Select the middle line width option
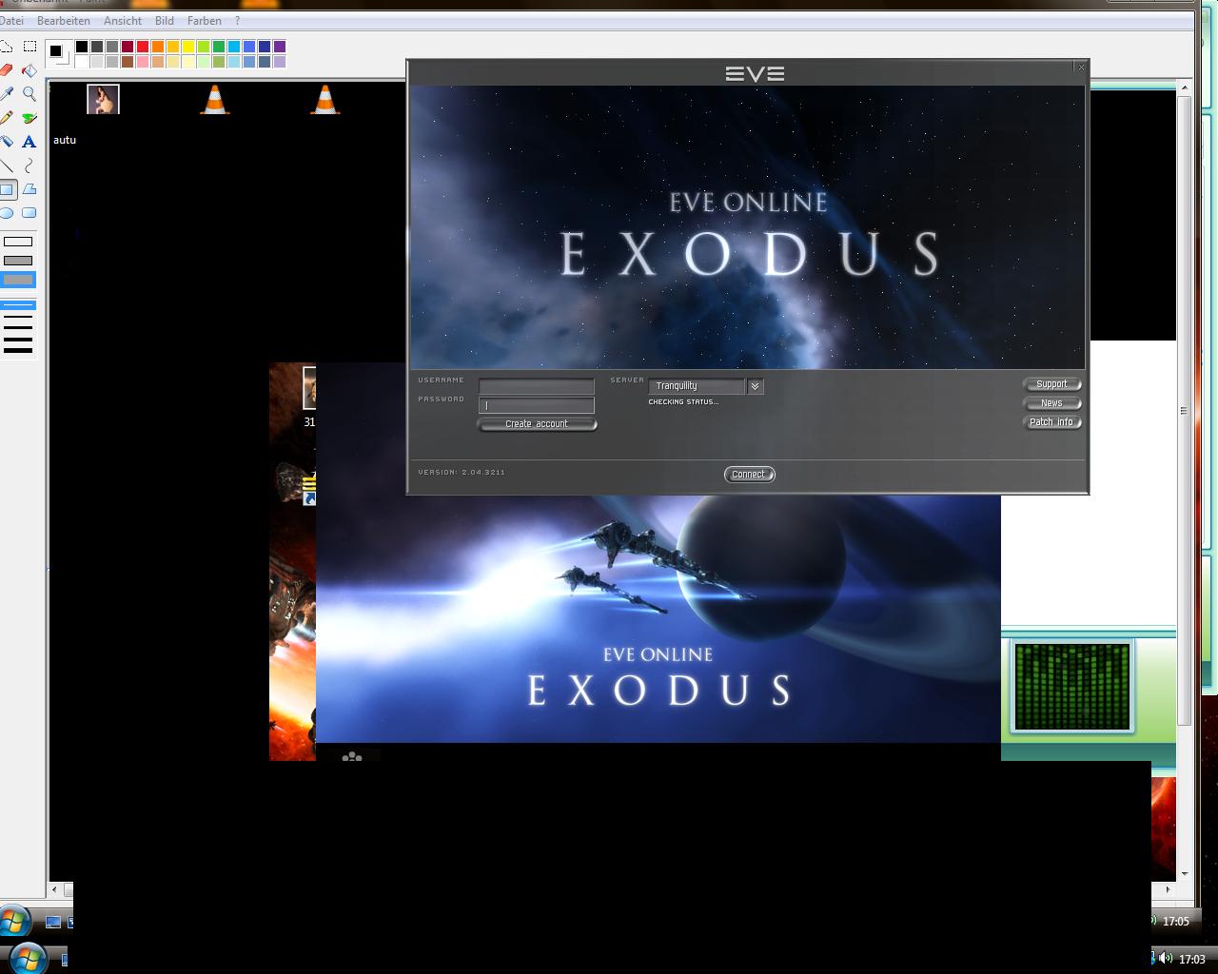Screen dimensions: 1218x974 18,328
